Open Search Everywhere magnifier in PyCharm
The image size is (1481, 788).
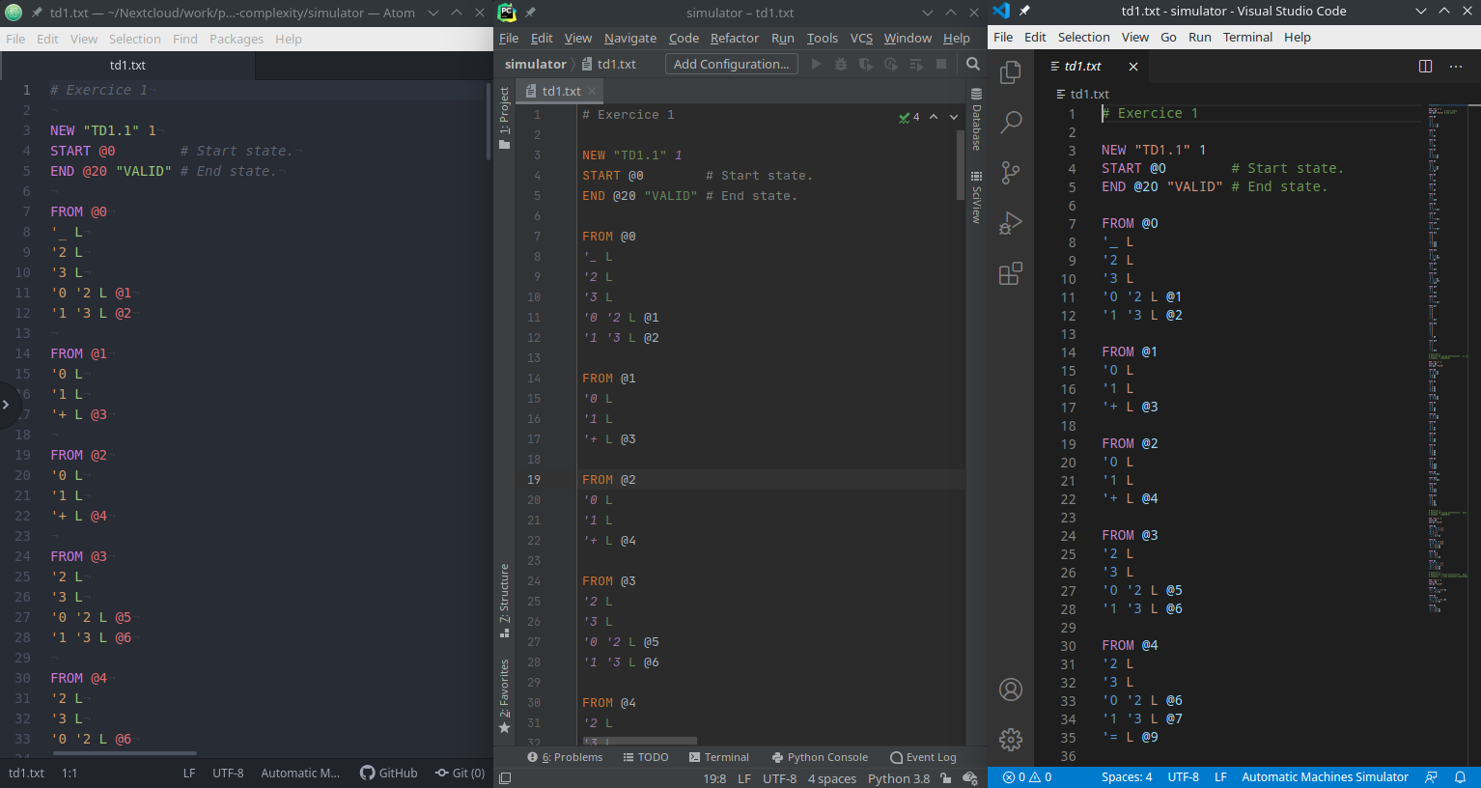pyautogui.click(x=972, y=64)
